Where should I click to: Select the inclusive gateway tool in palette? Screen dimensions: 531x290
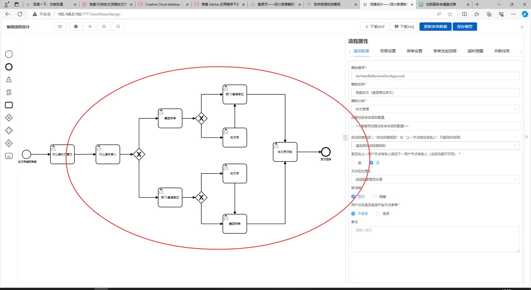[9, 131]
